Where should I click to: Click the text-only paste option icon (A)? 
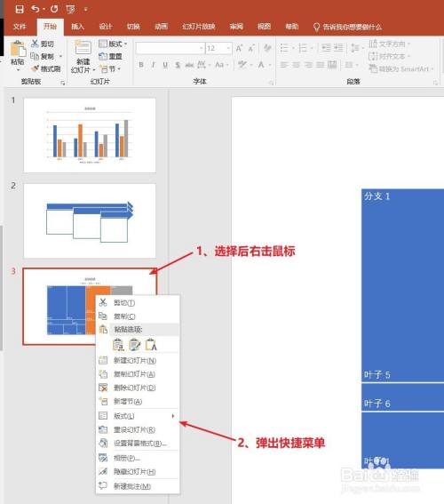(151, 345)
